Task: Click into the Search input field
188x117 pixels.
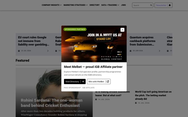Action: tap(141, 5)
